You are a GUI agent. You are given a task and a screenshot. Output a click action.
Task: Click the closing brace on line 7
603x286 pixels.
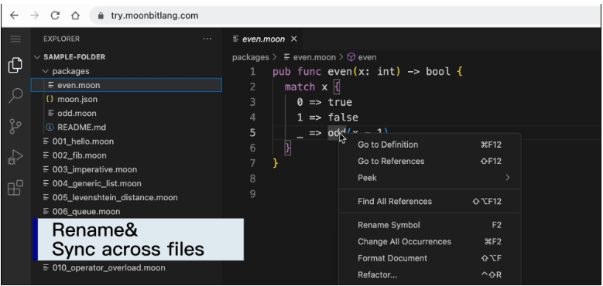[x=276, y=163]
